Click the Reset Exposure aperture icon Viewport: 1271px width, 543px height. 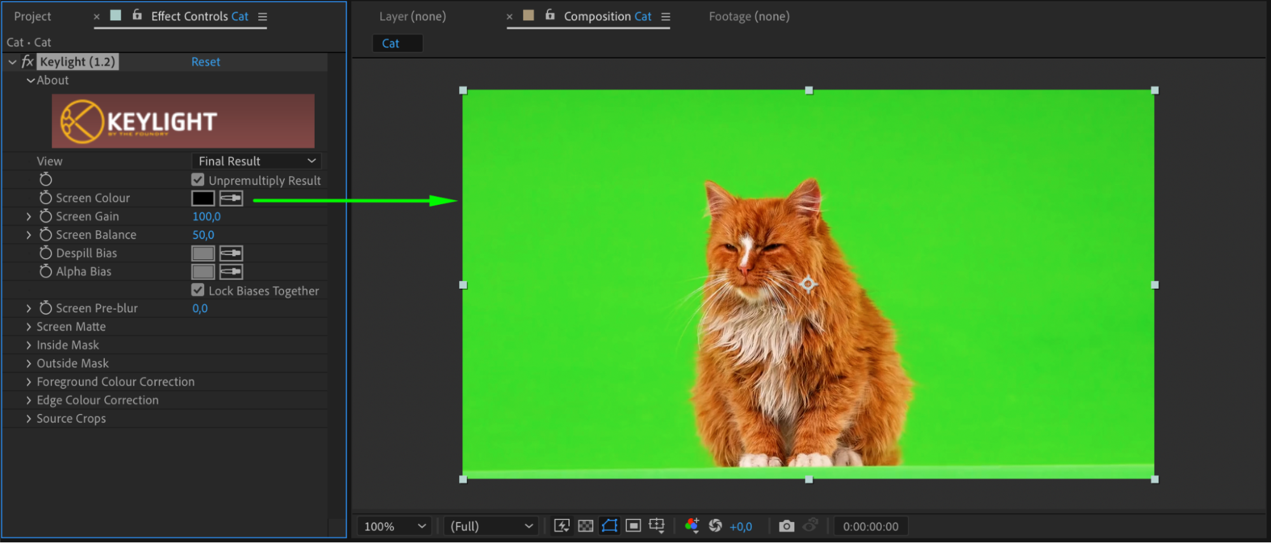[x=715, y=526]
